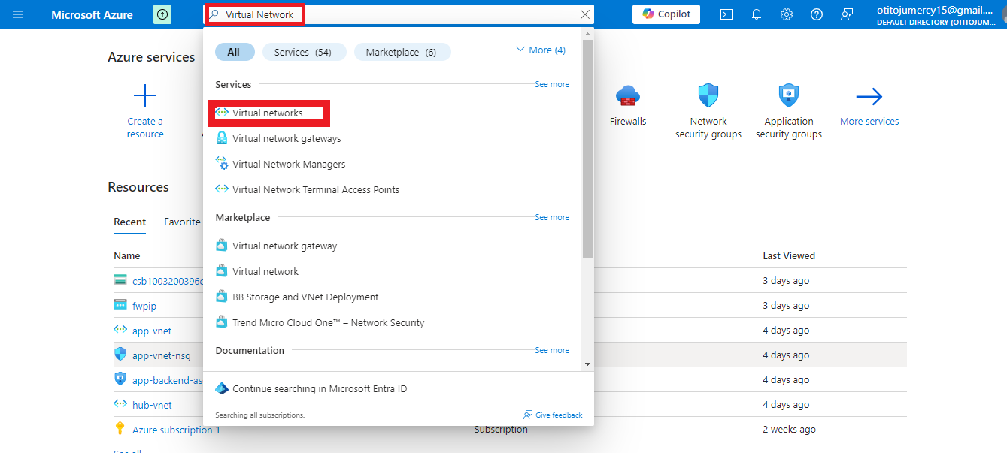Open Network security groups shield icon
Screen dimensions: 1007x453
coord(708,96)
